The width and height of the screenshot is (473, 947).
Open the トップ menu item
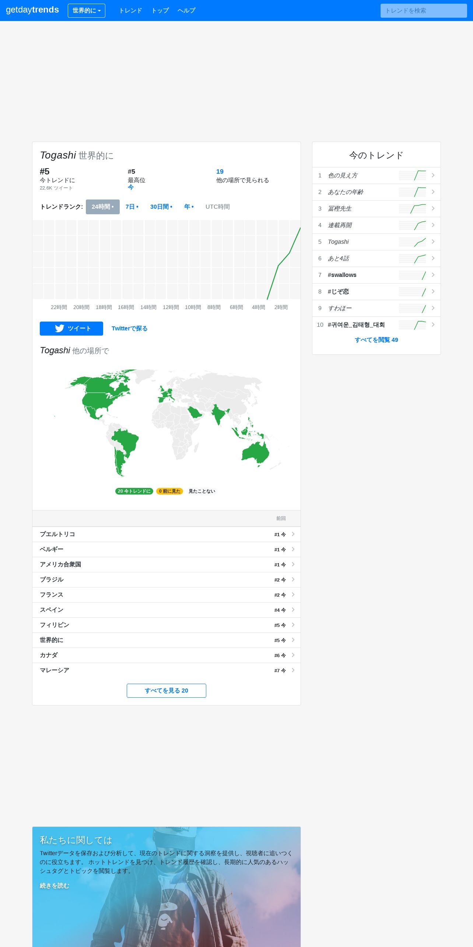coord(160,11)
